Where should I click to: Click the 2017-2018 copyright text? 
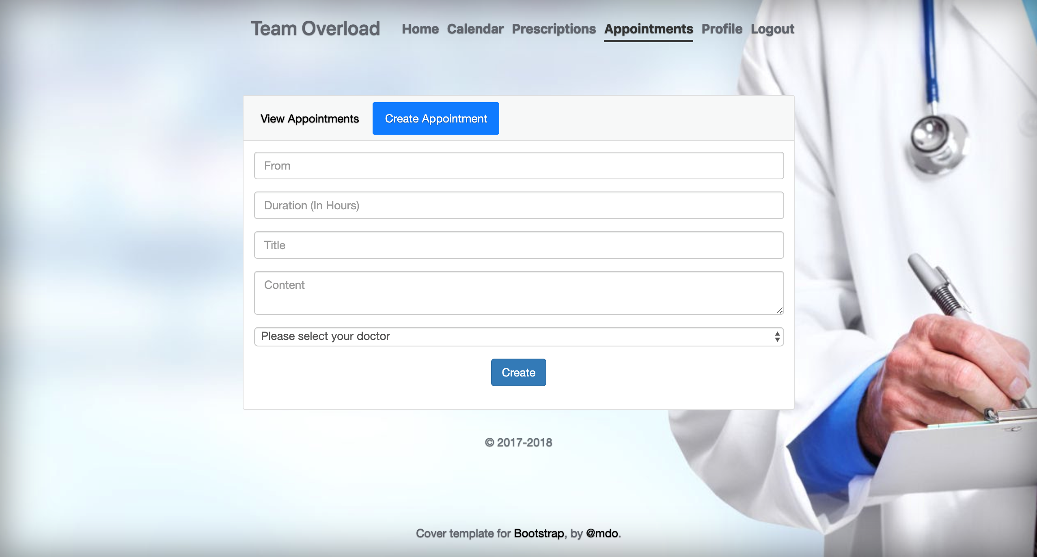click(518, 442)
